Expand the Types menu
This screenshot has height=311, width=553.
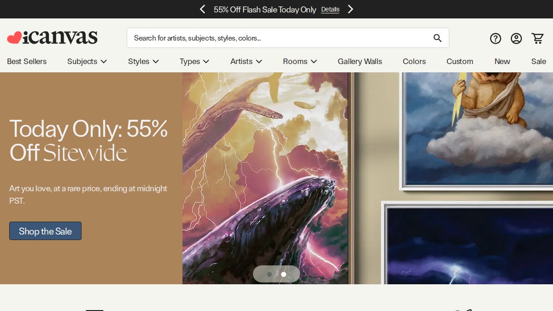194,61
